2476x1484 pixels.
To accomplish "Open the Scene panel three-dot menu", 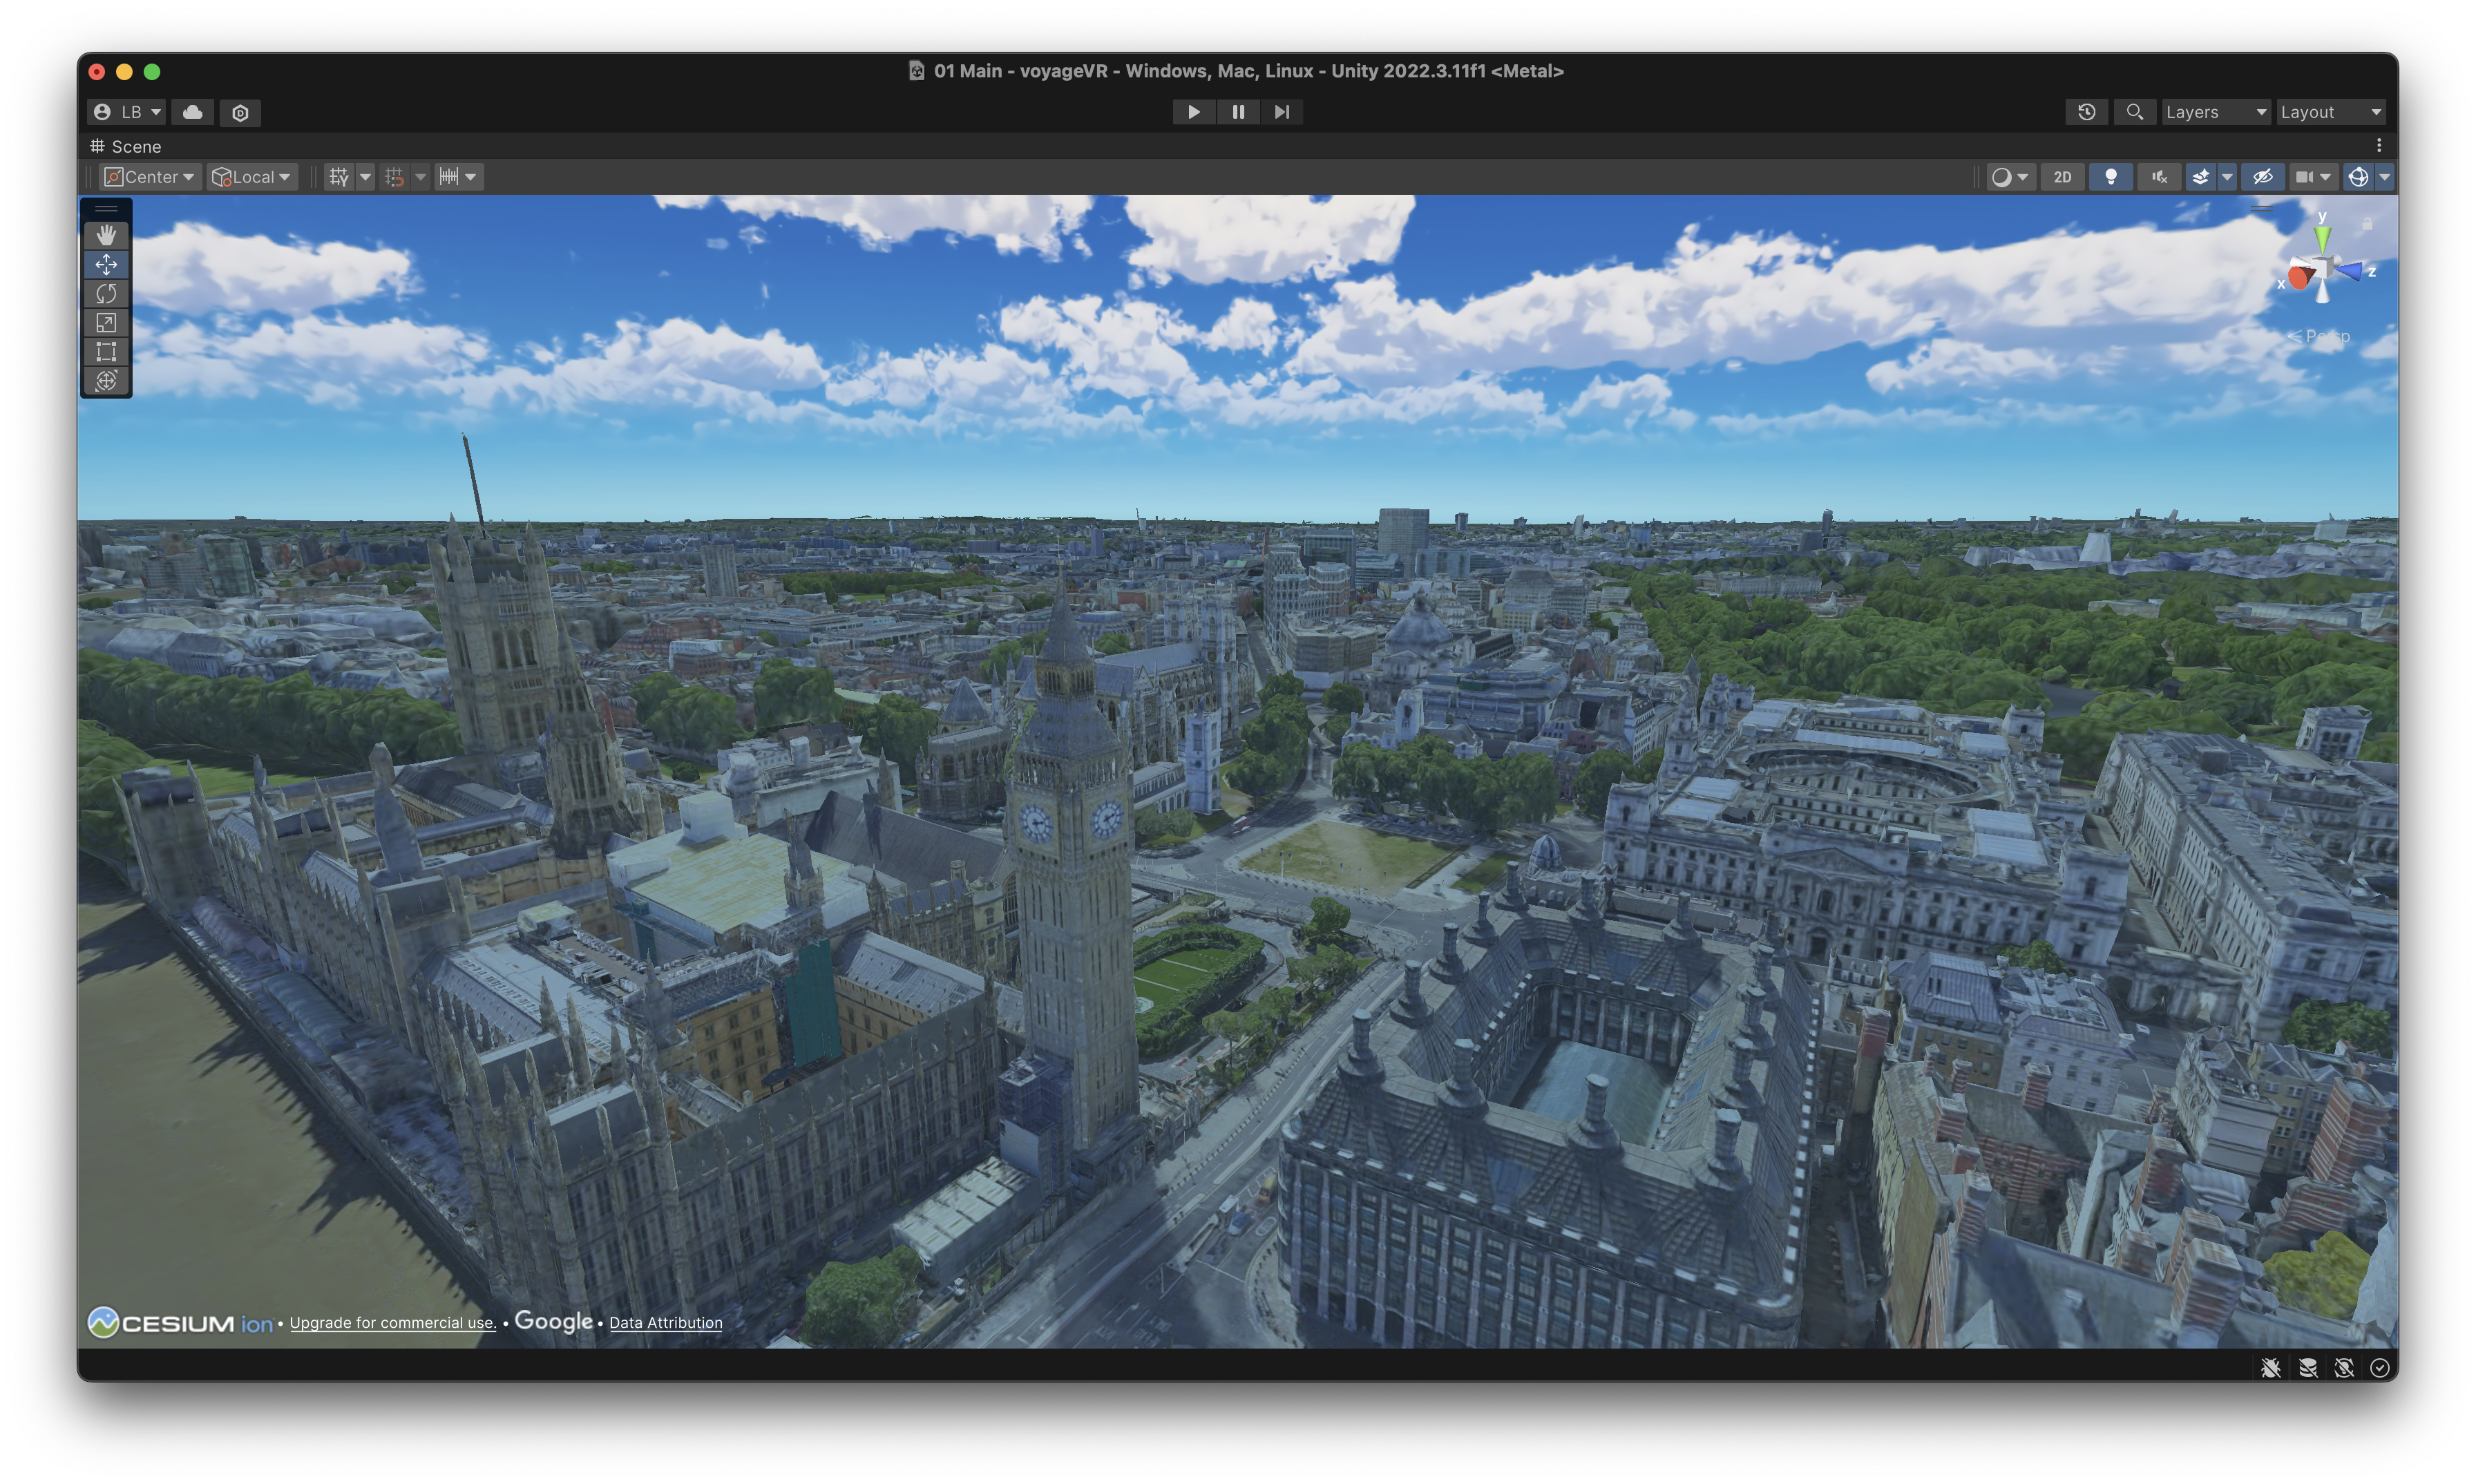I will (2378, 146).
